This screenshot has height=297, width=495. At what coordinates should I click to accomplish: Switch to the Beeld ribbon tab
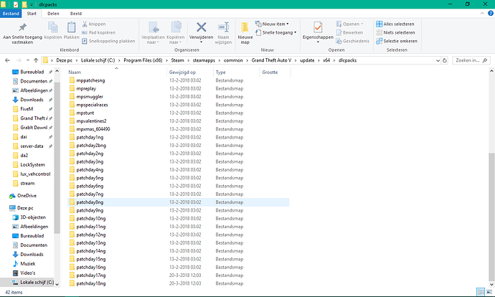pyautogui.click(x=76, y=14)
